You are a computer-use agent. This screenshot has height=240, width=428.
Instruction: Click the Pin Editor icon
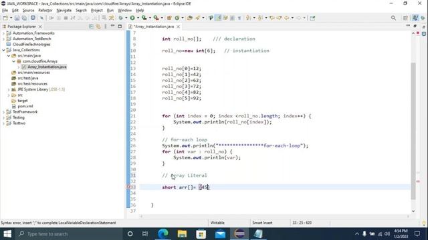(x=312, y=18)
